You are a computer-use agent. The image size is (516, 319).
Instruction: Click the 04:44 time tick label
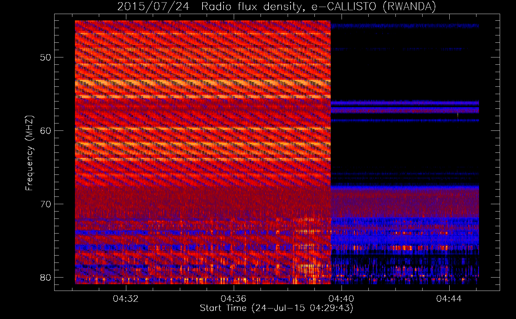point(449,299)
